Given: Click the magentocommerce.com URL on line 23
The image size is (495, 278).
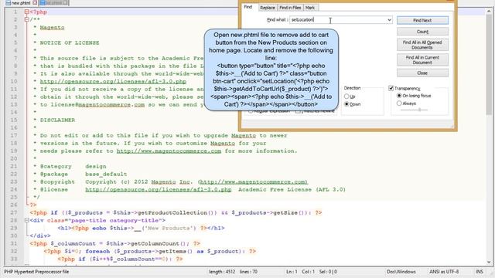Looking at the screenshot, I should [x=254, y=182].
